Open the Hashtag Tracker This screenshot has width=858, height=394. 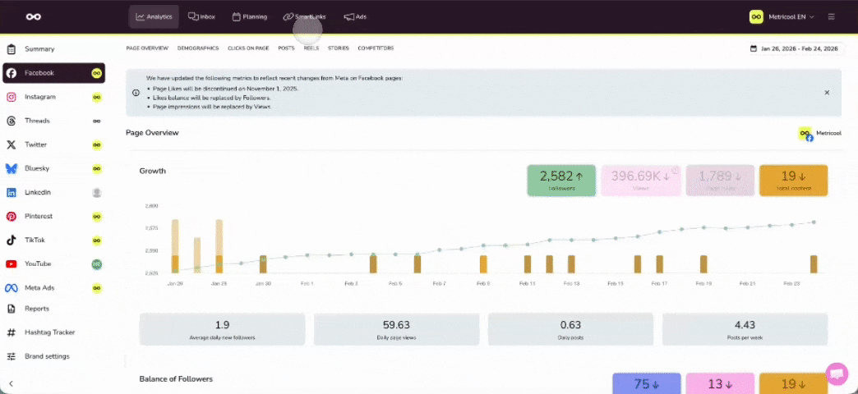49,332
